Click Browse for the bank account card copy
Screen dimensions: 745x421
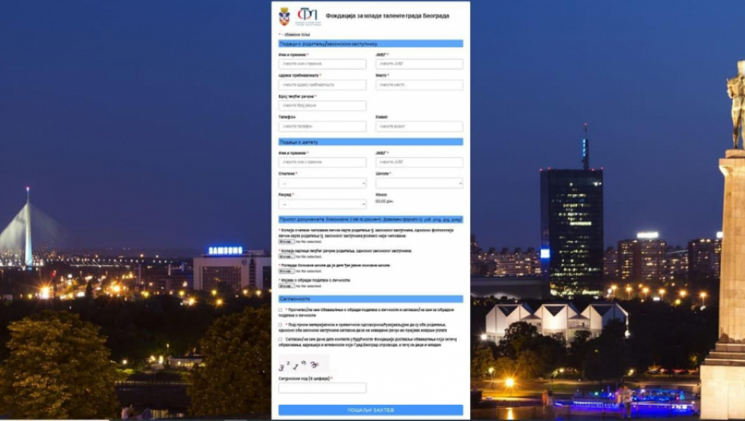[x=286, y=257]
